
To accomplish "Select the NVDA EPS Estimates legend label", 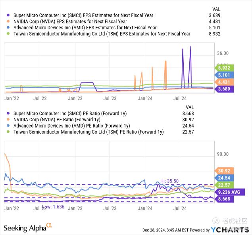I will [x=70, y=21].
